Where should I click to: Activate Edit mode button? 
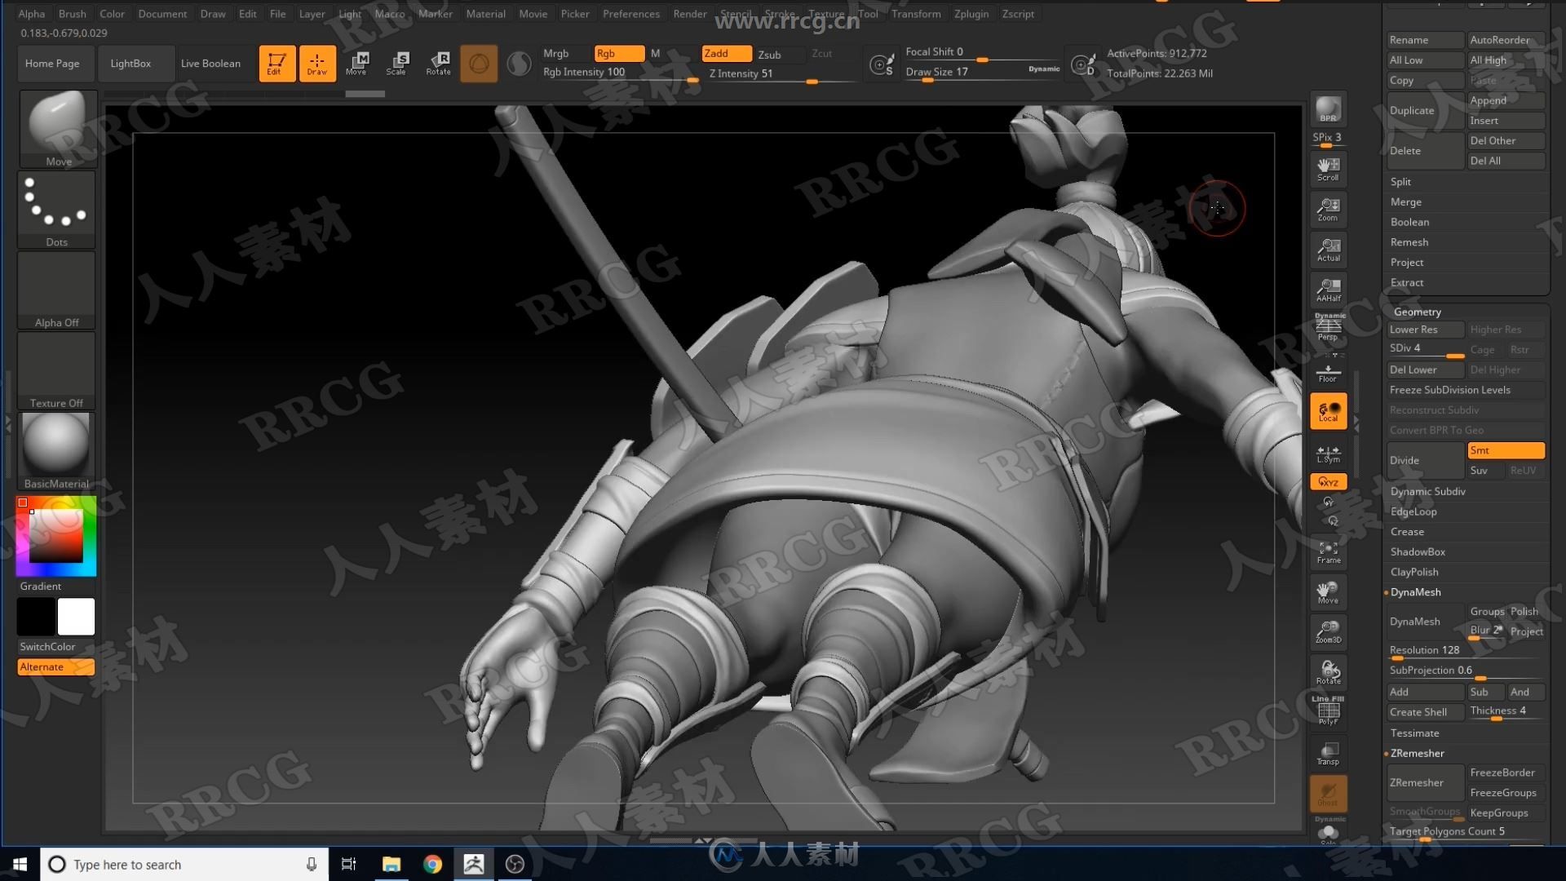click(x=276, y=63)
